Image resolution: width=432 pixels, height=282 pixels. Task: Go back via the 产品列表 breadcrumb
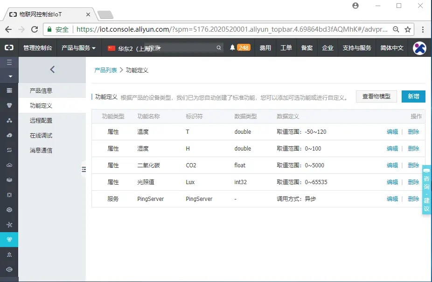(105, 70)
